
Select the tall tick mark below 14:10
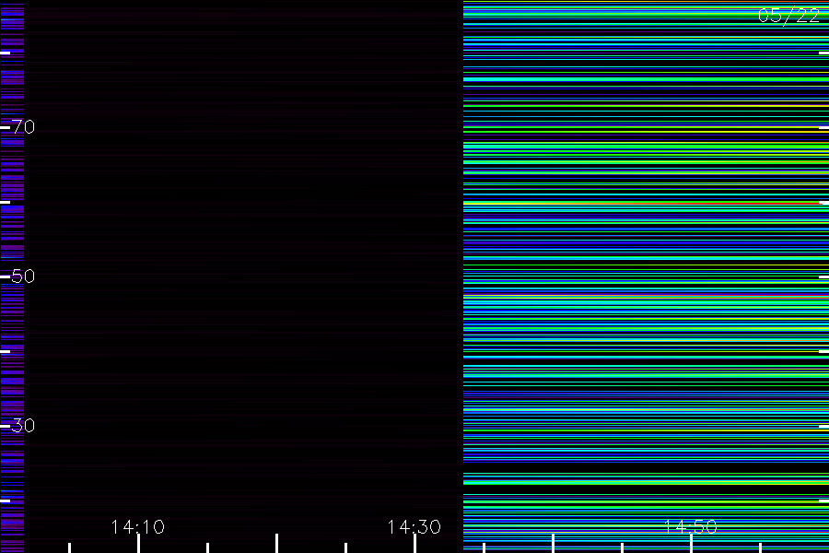138,544
